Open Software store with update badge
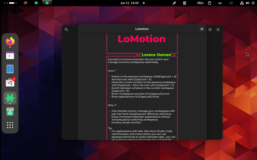 (x=10, y=82)
